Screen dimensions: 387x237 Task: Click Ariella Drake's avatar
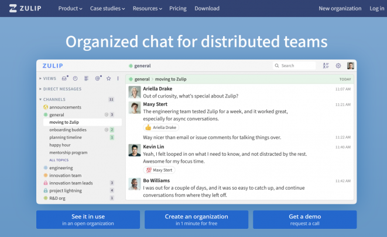[x=135, y=92]
